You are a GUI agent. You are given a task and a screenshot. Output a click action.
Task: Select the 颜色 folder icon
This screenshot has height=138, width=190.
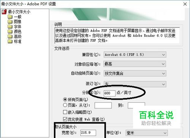pos(10,32)
